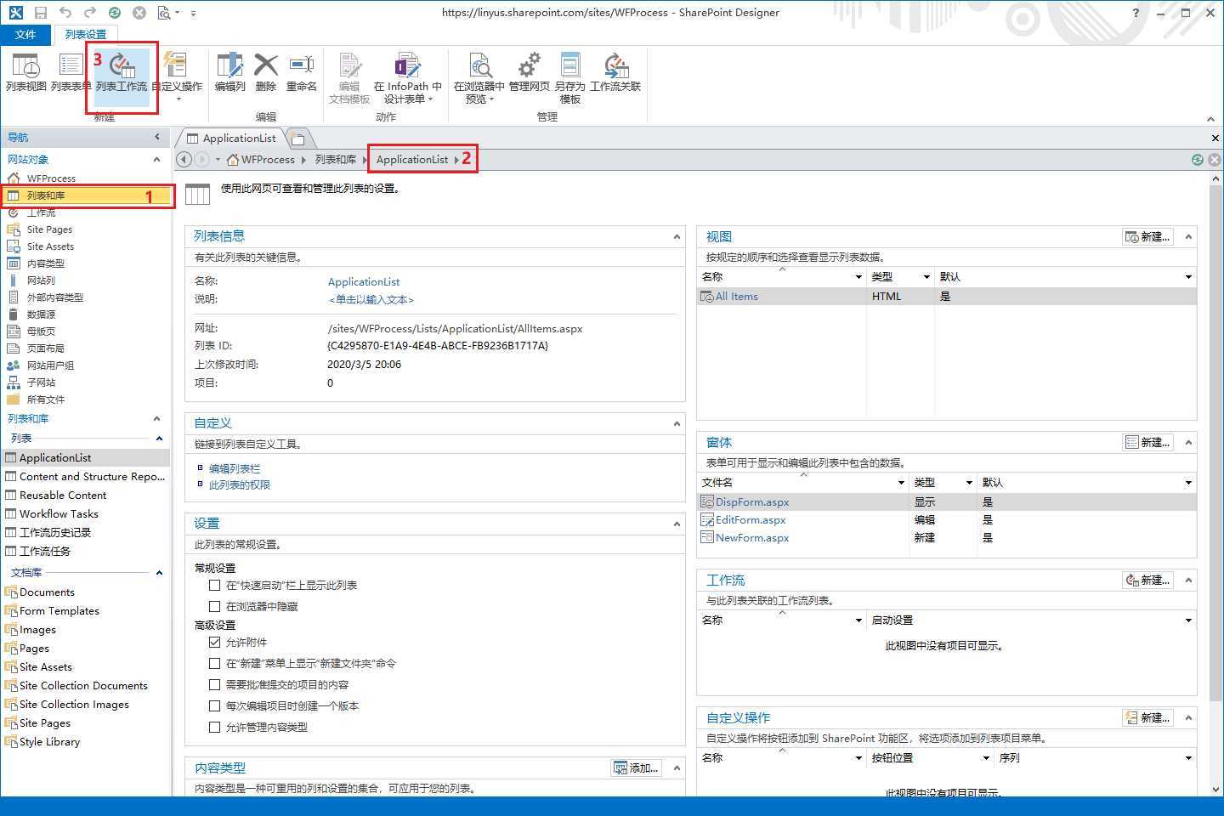
Task: Collapse the 设置 section
Action: pyautogui.click(x=677, y=524)
